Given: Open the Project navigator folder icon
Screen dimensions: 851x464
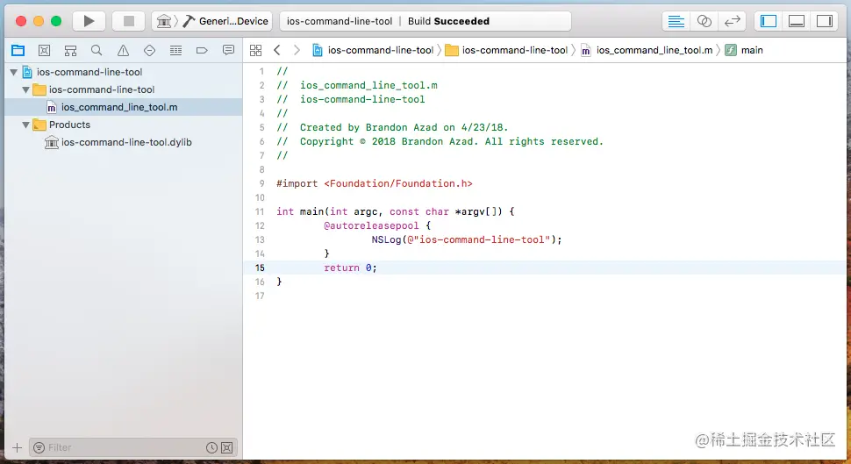Looking at the screenshot, I should tap(18, 51).
